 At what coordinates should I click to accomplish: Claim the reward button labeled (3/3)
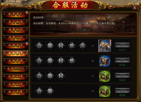tap(122, 75)
